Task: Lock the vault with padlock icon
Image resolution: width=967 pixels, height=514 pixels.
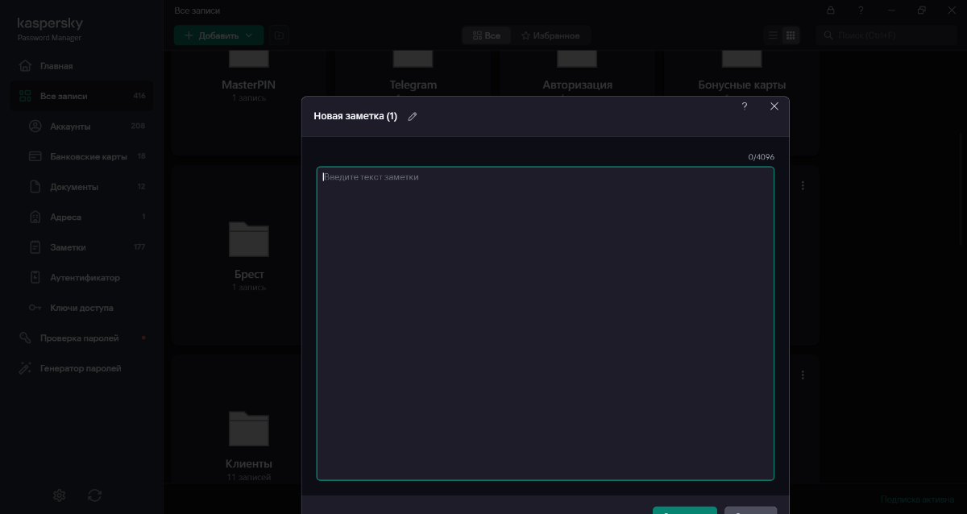Action: point(831,10)
